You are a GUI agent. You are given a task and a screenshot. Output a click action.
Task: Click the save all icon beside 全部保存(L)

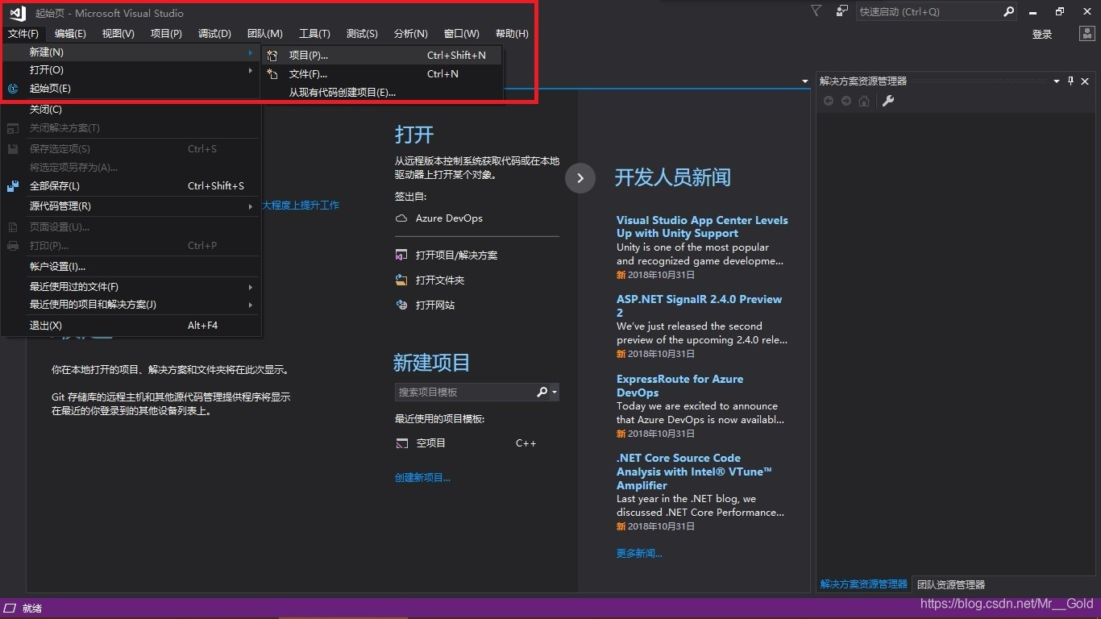(x=13, y=186)
